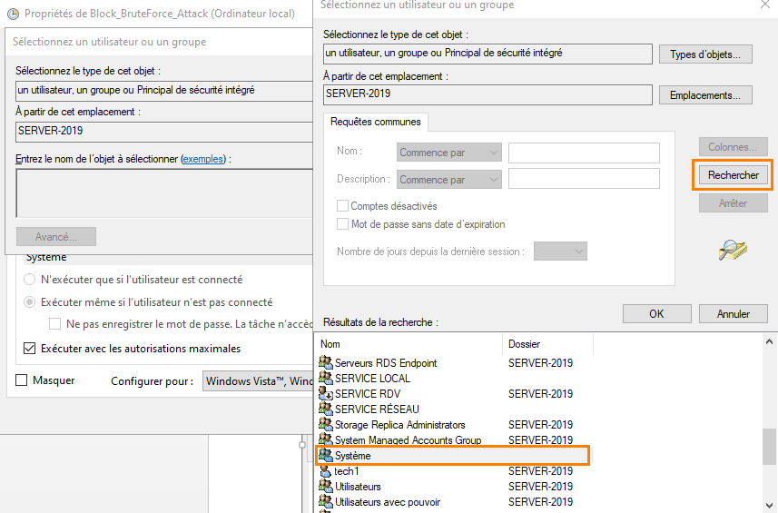Viewport: 778px width, 513px height.
Task: Open the exemples link
Action: click(204, 159)
